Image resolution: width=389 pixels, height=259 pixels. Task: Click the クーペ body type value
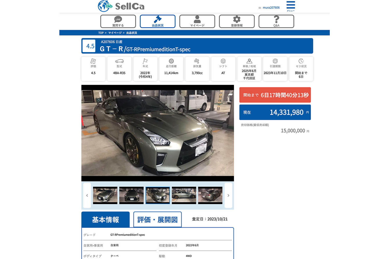(114, 256)
